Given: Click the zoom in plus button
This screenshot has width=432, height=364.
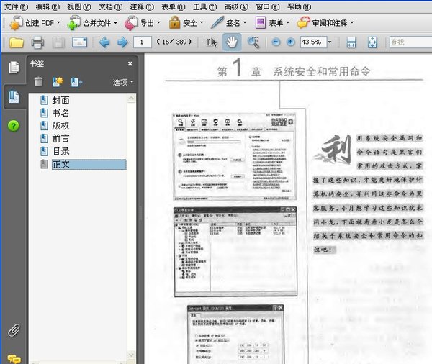Looking at the screenshot, I should coord(290,42).
